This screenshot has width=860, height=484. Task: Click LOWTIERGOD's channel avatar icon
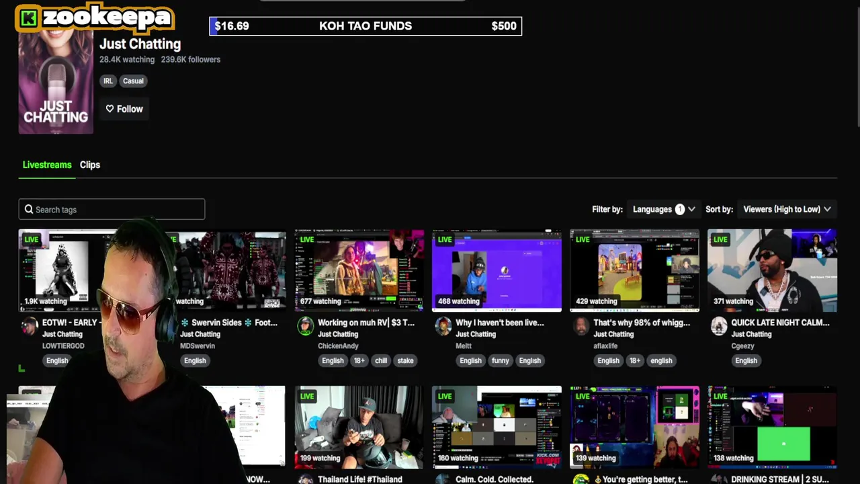(30, 326)
